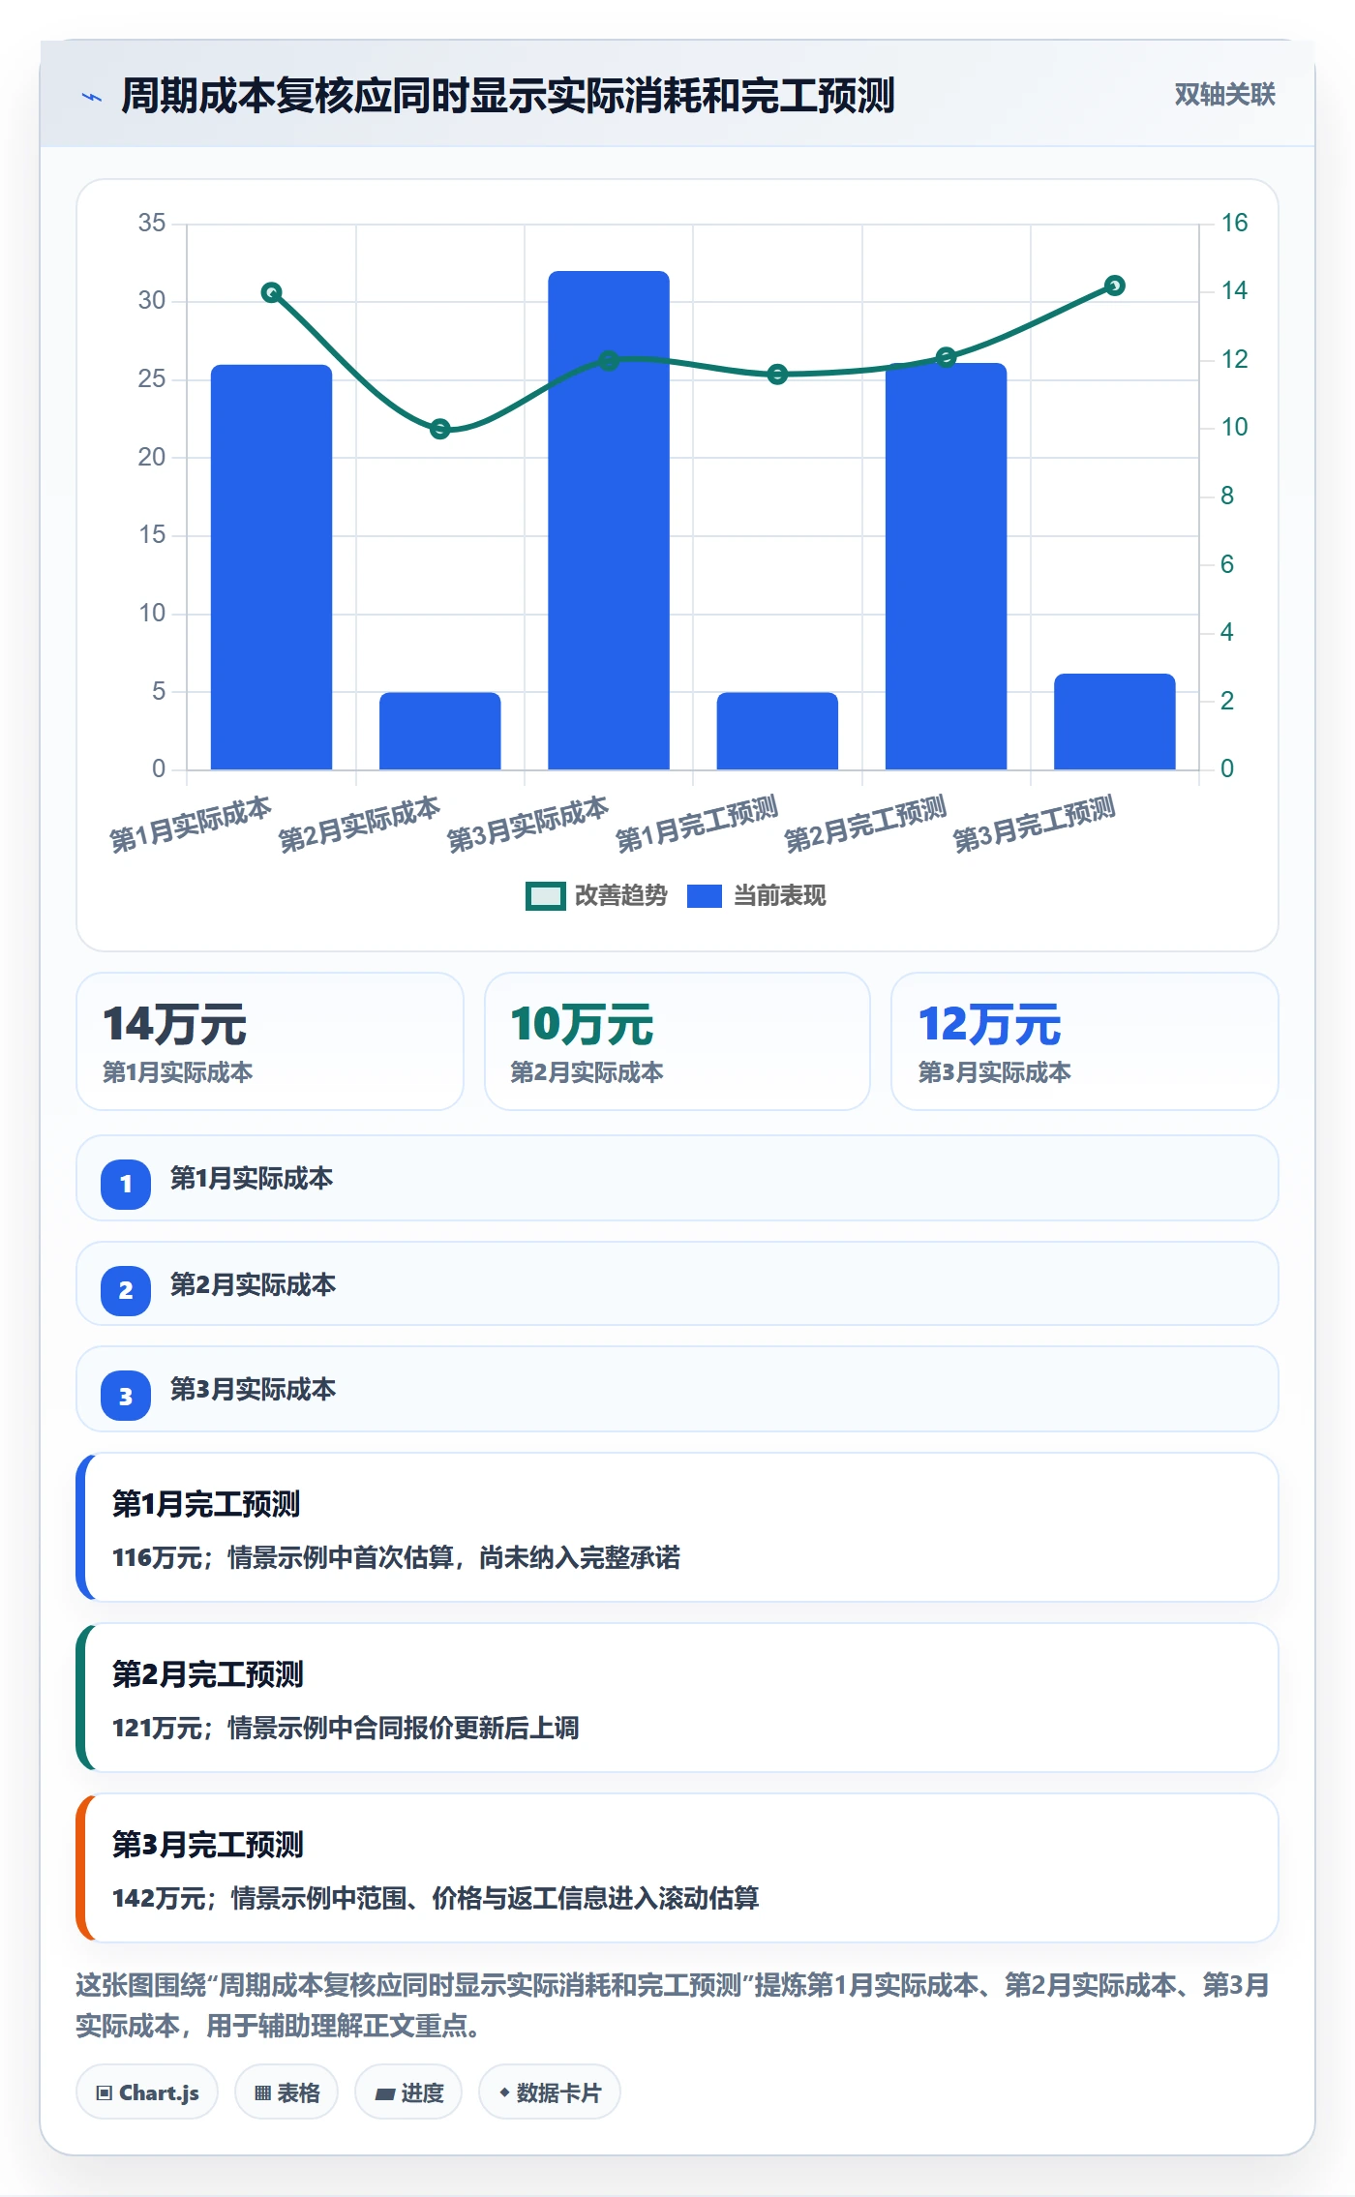
Task: Click the 121万元 forecast description
Action: click(346, 1728)
